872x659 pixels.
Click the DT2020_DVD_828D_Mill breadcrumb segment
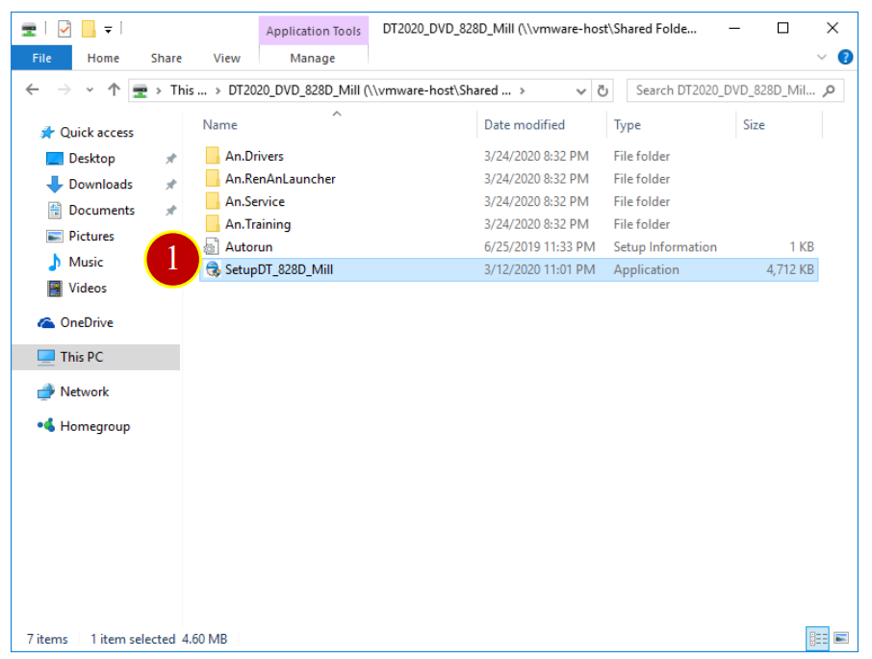pos(370,90)
